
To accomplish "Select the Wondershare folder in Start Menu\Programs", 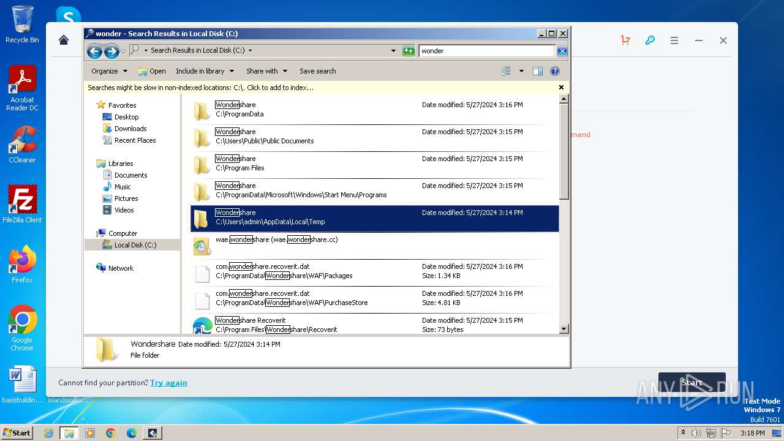I will [374, 191].
